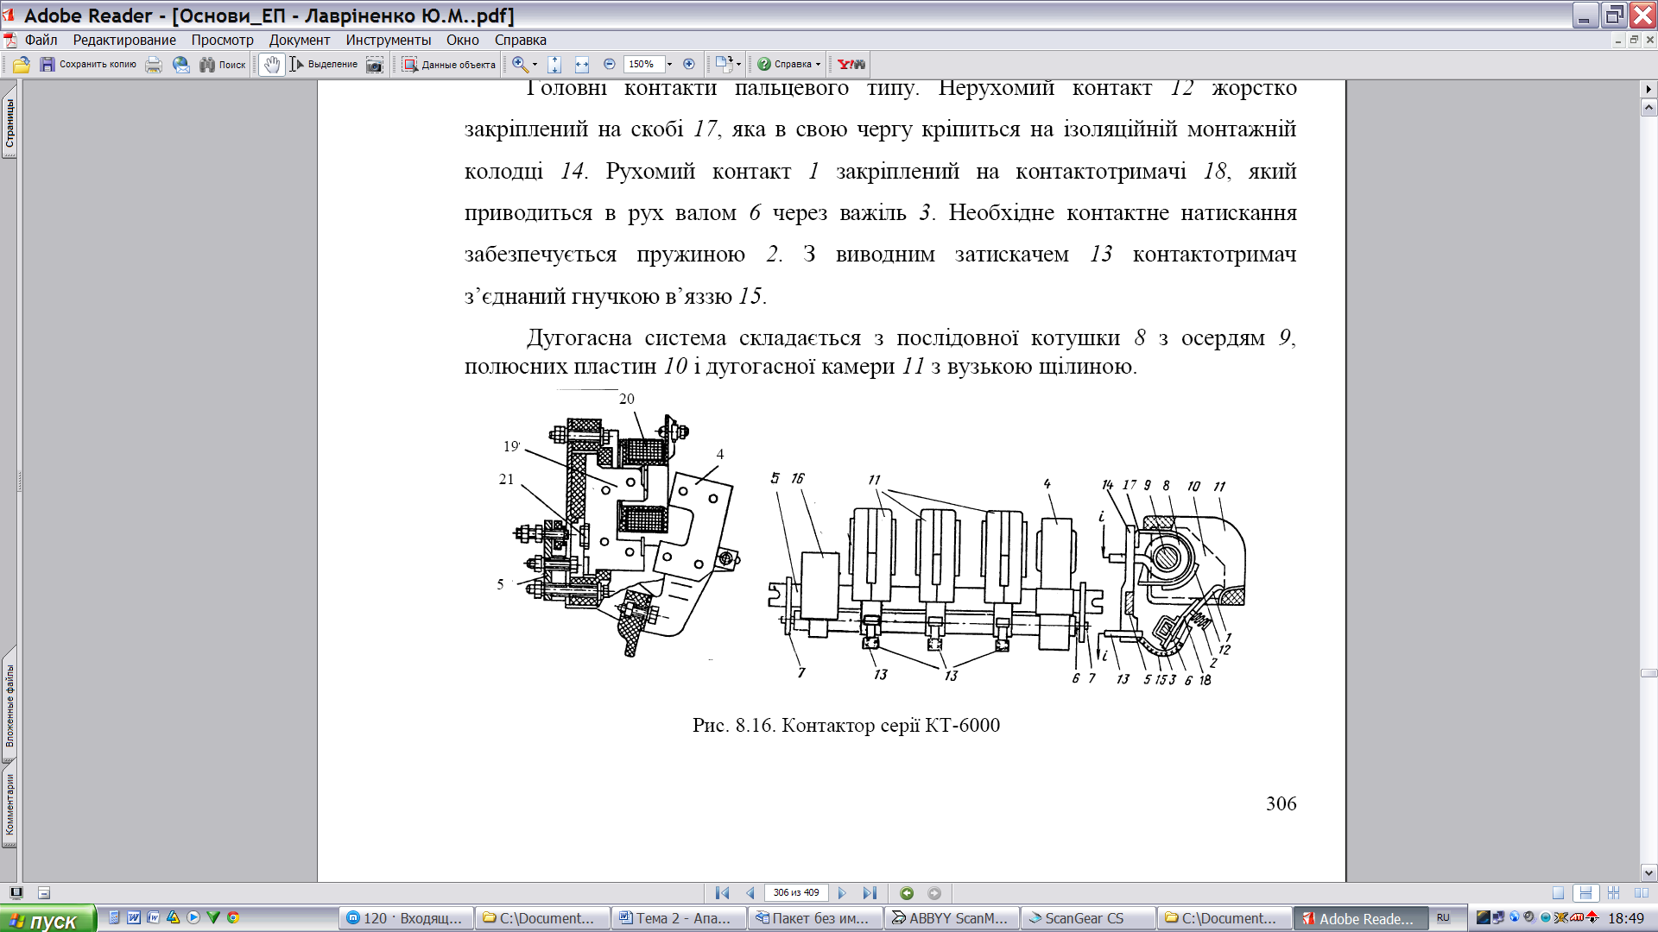The width and height of the screenshot is (1658, 932).
Task: Go to the next page
Action: point(842,893)
